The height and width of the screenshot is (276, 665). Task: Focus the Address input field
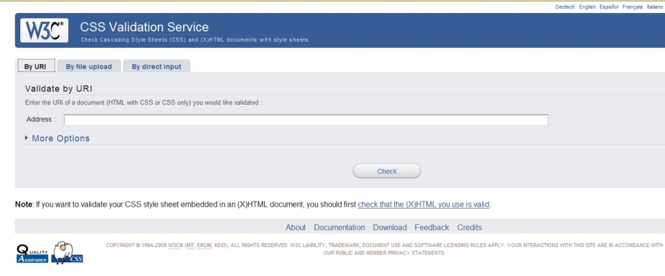click(x=306, y=120)
